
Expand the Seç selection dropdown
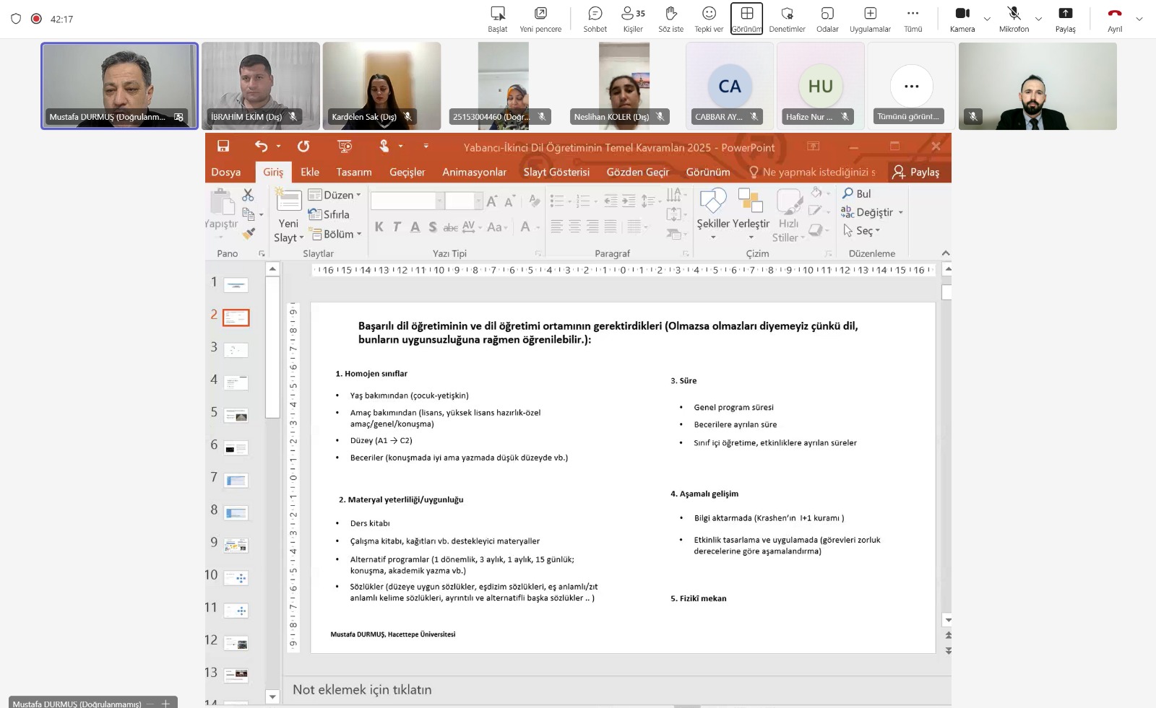click(863, 231)
